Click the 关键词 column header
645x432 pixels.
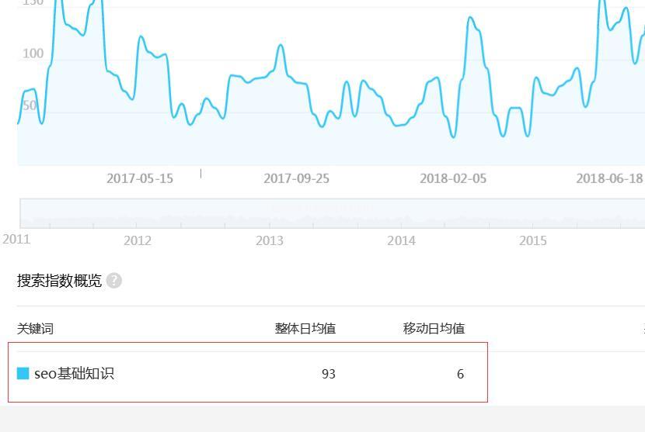pyautogui.click(x=36, y=328)
